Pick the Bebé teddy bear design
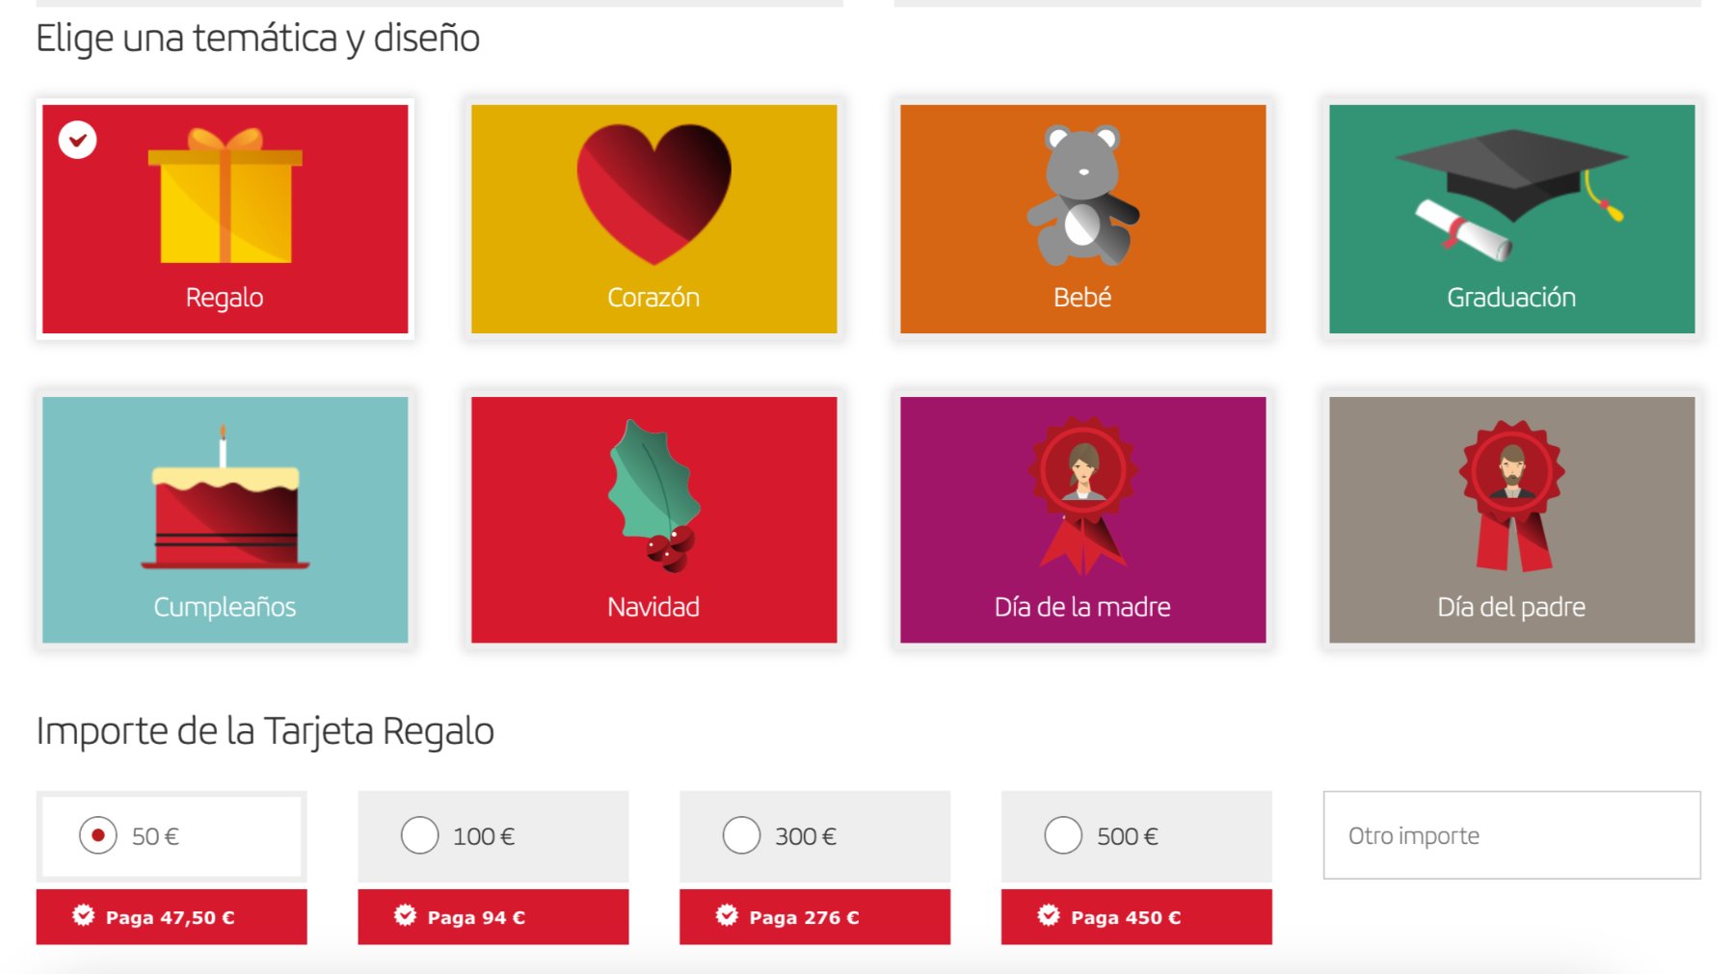 click(1082, 218)
